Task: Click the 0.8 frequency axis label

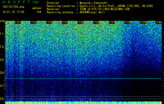Action: (x=2, y=73)
